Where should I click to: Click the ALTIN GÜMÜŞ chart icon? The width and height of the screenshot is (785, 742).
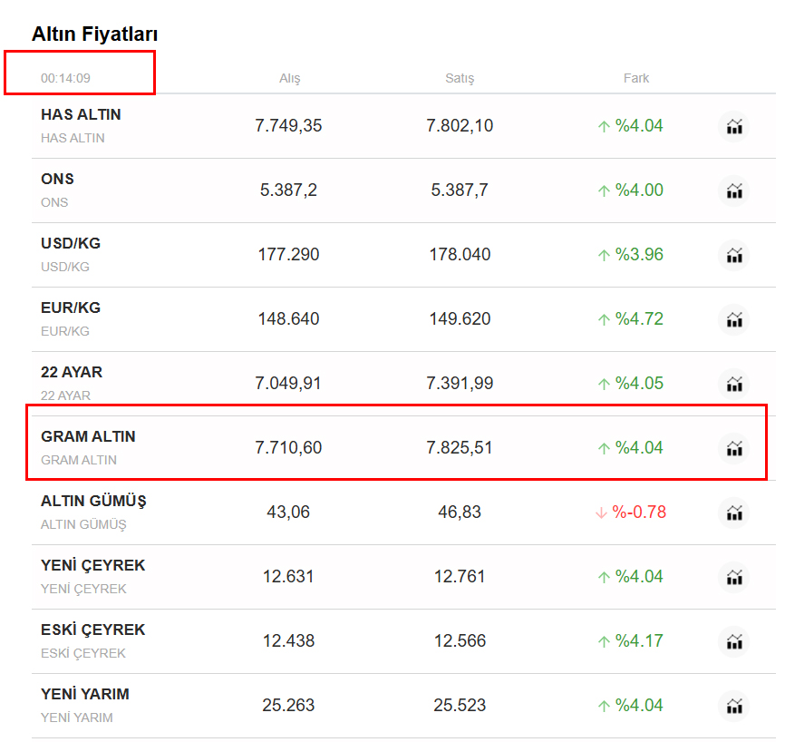coord(734,513)
